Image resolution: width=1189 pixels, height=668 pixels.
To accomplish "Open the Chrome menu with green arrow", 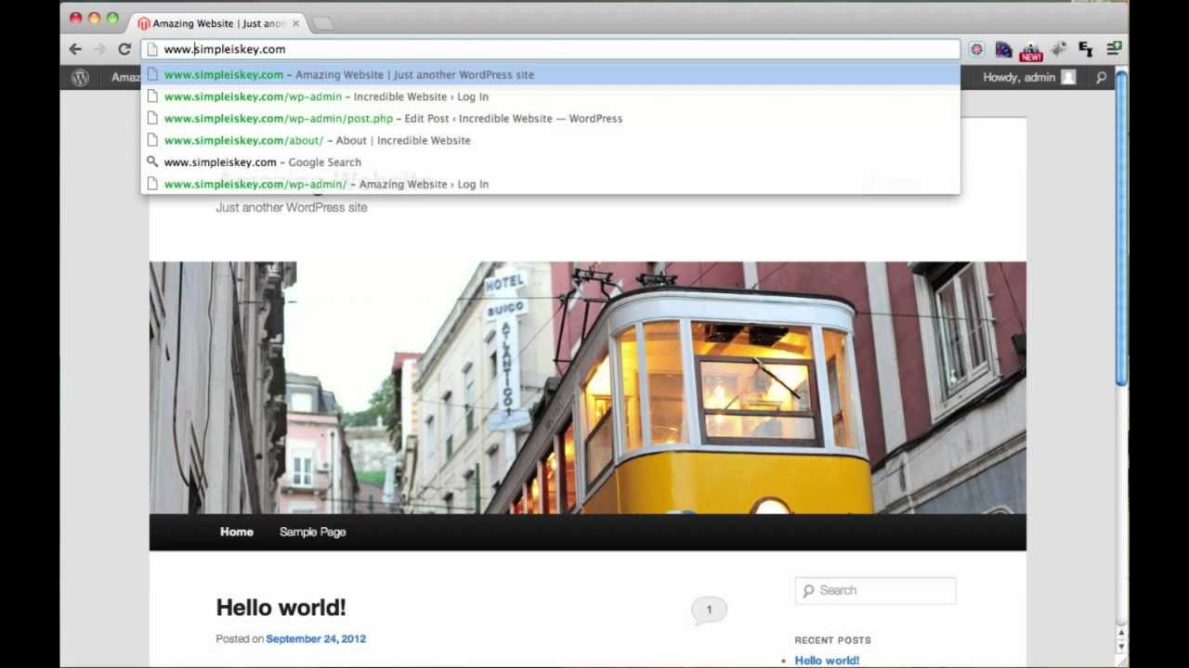I will tap(1114, 48).
